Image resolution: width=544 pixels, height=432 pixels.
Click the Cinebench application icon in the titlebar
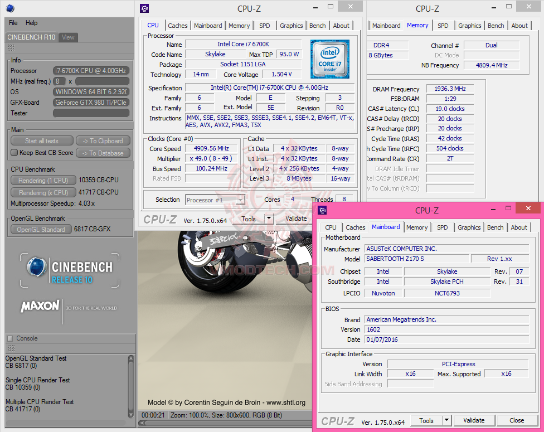click(x=9, y=8)
